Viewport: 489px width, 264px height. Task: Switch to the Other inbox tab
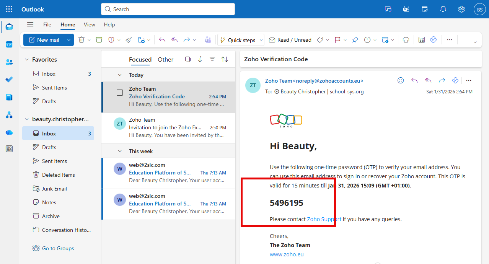(165, 59)
